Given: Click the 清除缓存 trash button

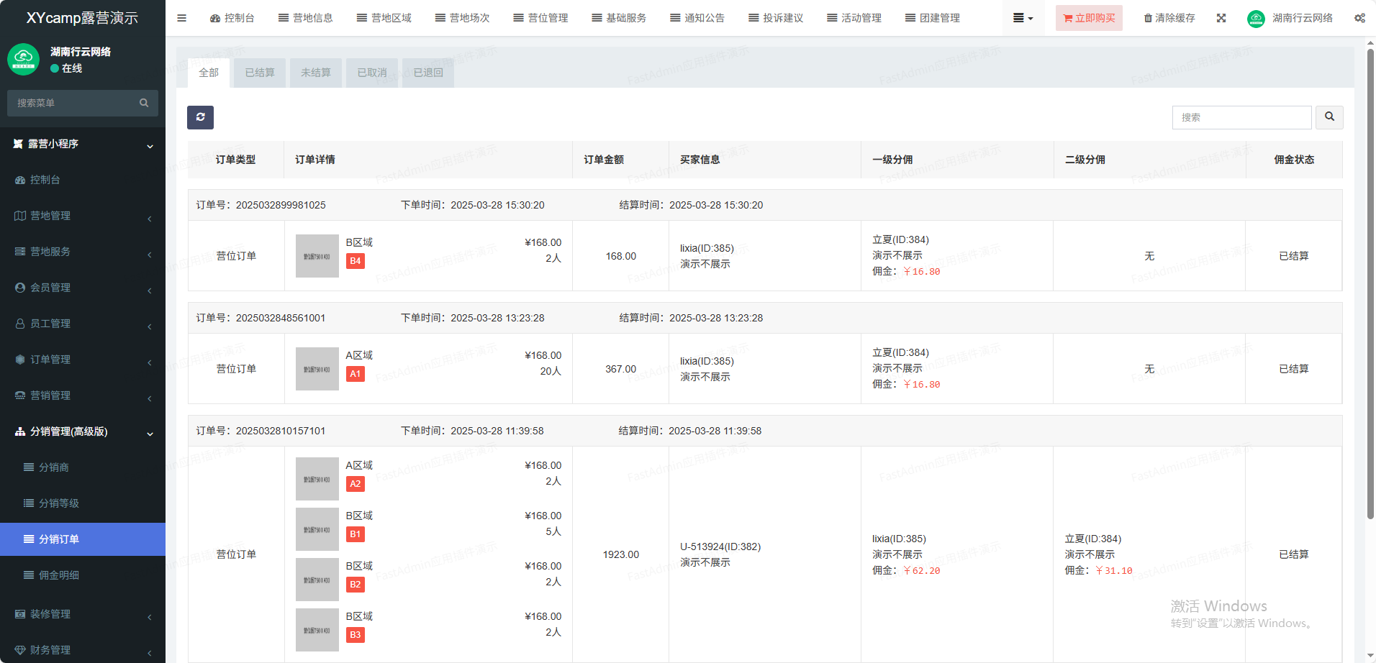Looking at the screenshot, I should [x=1169, y=18].
